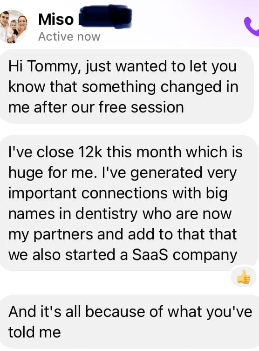259x351 pixels.
Task: Open Miso's family profile picture
Action: click(14, 27)
